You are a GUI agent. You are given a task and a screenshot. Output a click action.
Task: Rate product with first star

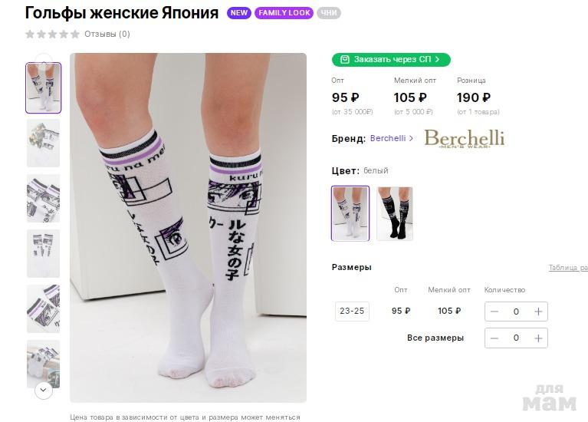pyautogui.click(x=30, y=34)
